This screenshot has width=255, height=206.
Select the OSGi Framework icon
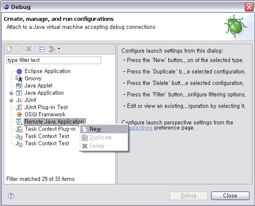coord(19,115)
